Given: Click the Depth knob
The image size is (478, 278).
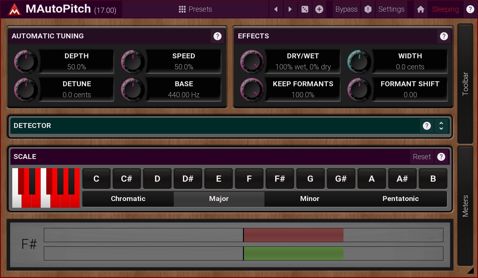Looking at the screenshot, I should 26,61.
